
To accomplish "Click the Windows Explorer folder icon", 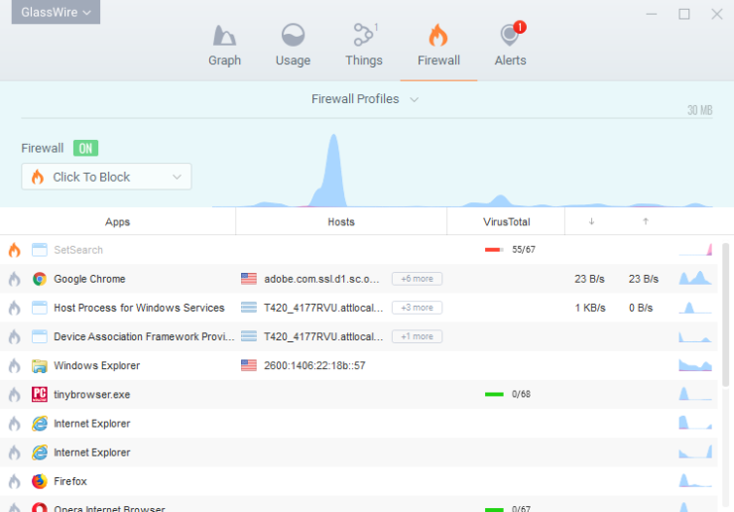I will 40,366.
